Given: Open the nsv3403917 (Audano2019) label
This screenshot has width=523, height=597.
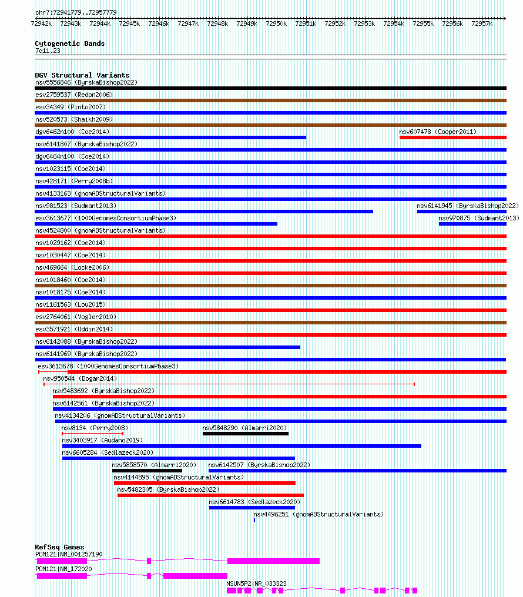Looking at the screenshot, I should [102, 440].
